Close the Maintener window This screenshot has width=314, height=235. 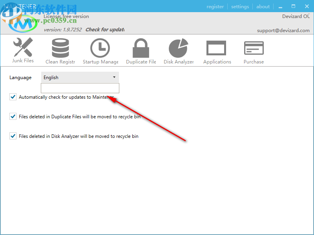[x=307, y=6]
